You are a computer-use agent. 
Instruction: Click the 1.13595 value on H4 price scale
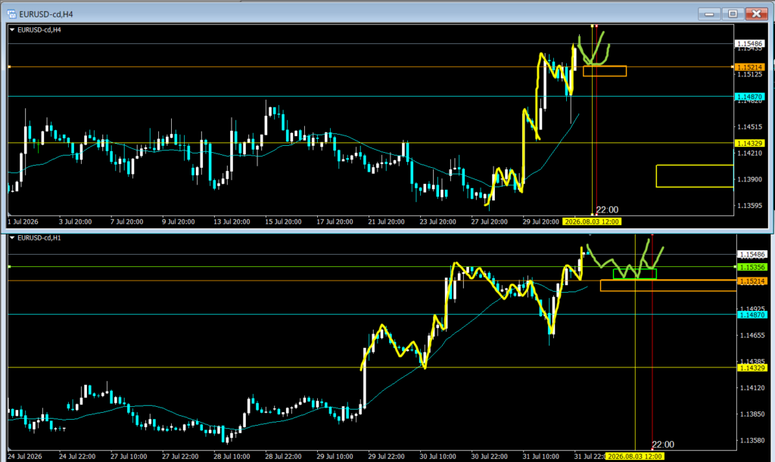[x=749, y=206]
